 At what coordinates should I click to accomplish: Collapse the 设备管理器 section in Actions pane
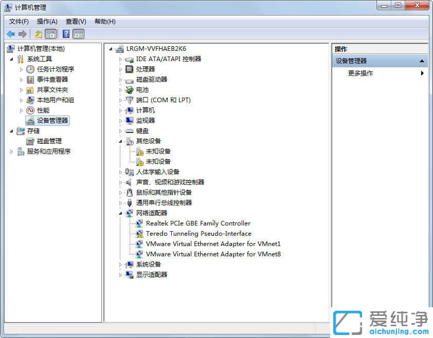click(x=422, y=60)
